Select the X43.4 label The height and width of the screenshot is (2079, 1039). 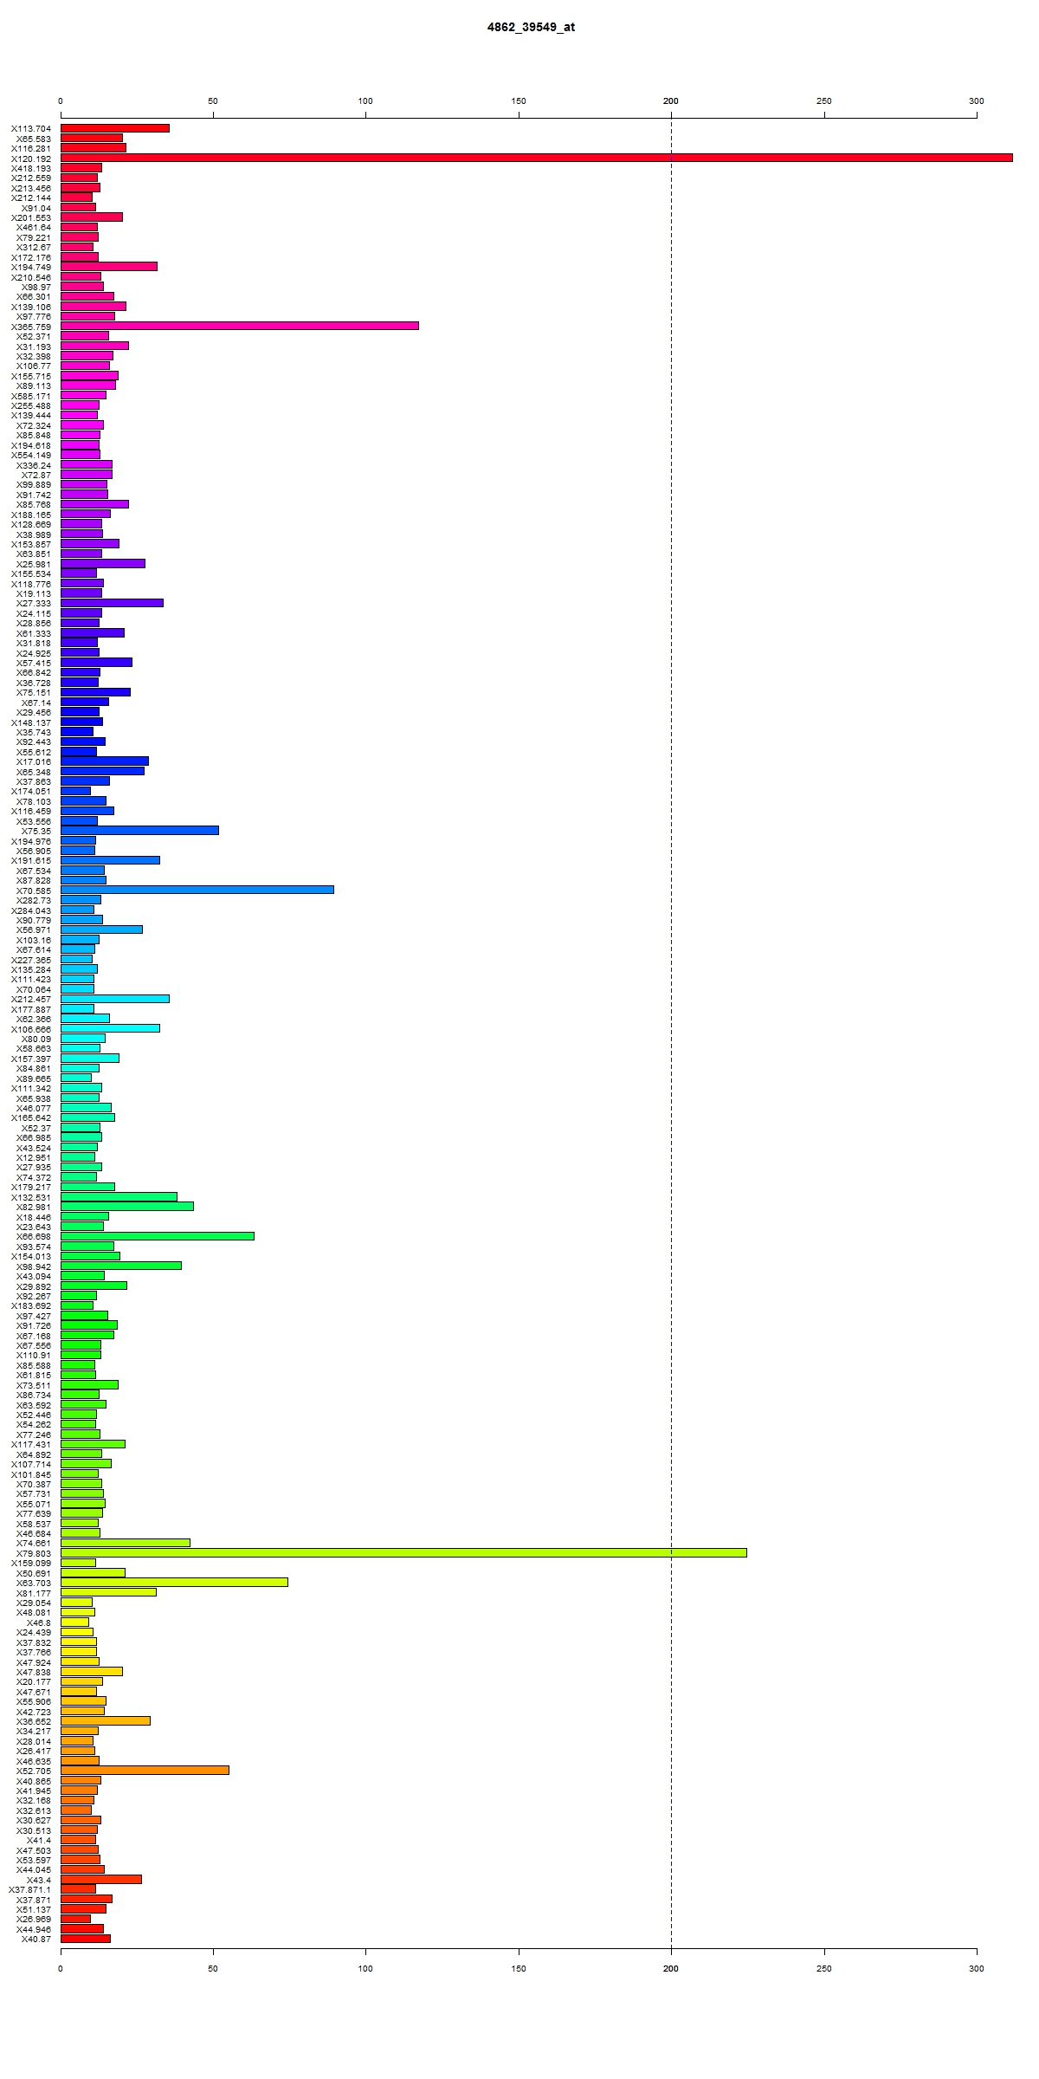pyautogui.click(x=39, y=1880)
